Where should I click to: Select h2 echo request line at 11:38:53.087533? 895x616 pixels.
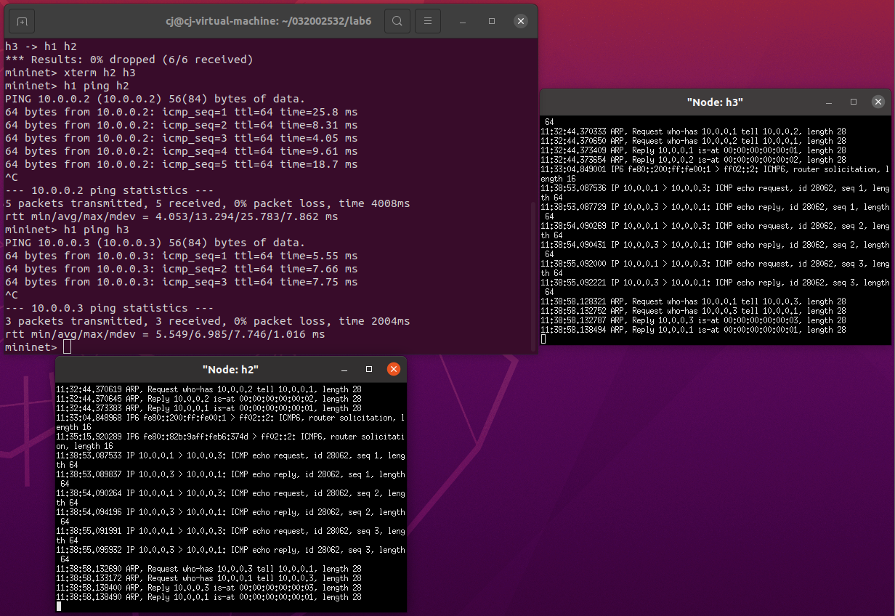[x=230, y=460]
